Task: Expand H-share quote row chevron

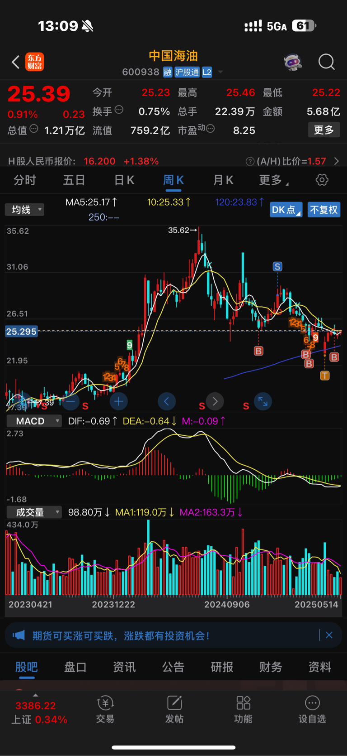Action: (336, 161)
